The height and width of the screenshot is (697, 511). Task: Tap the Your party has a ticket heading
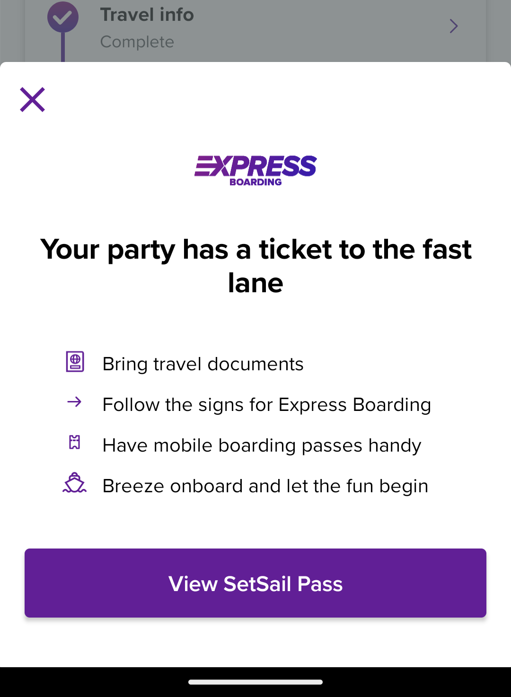[x=255, y=266]
